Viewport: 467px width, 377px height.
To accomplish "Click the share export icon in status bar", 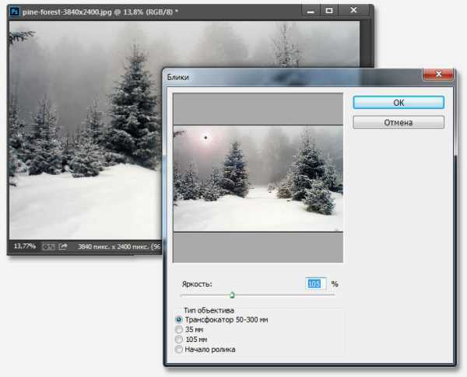I will click(63, 246).
